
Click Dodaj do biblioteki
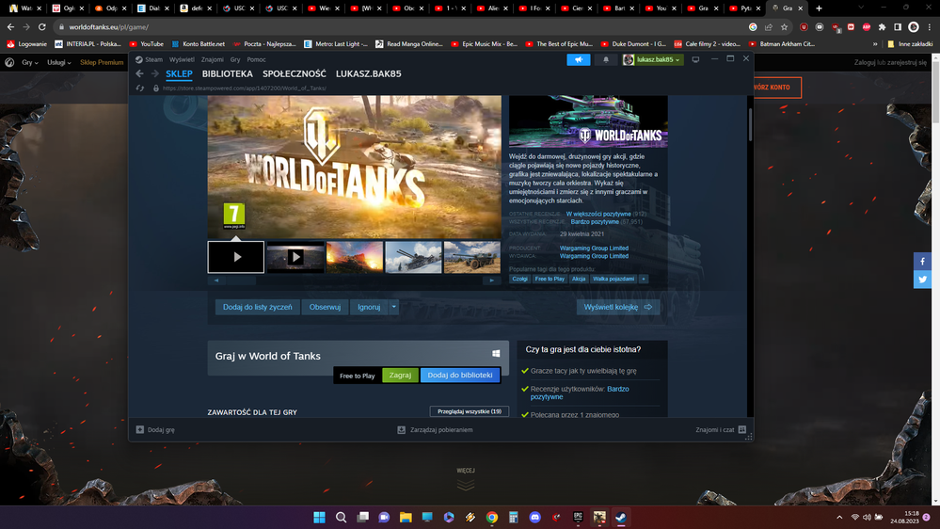[460, 375]
